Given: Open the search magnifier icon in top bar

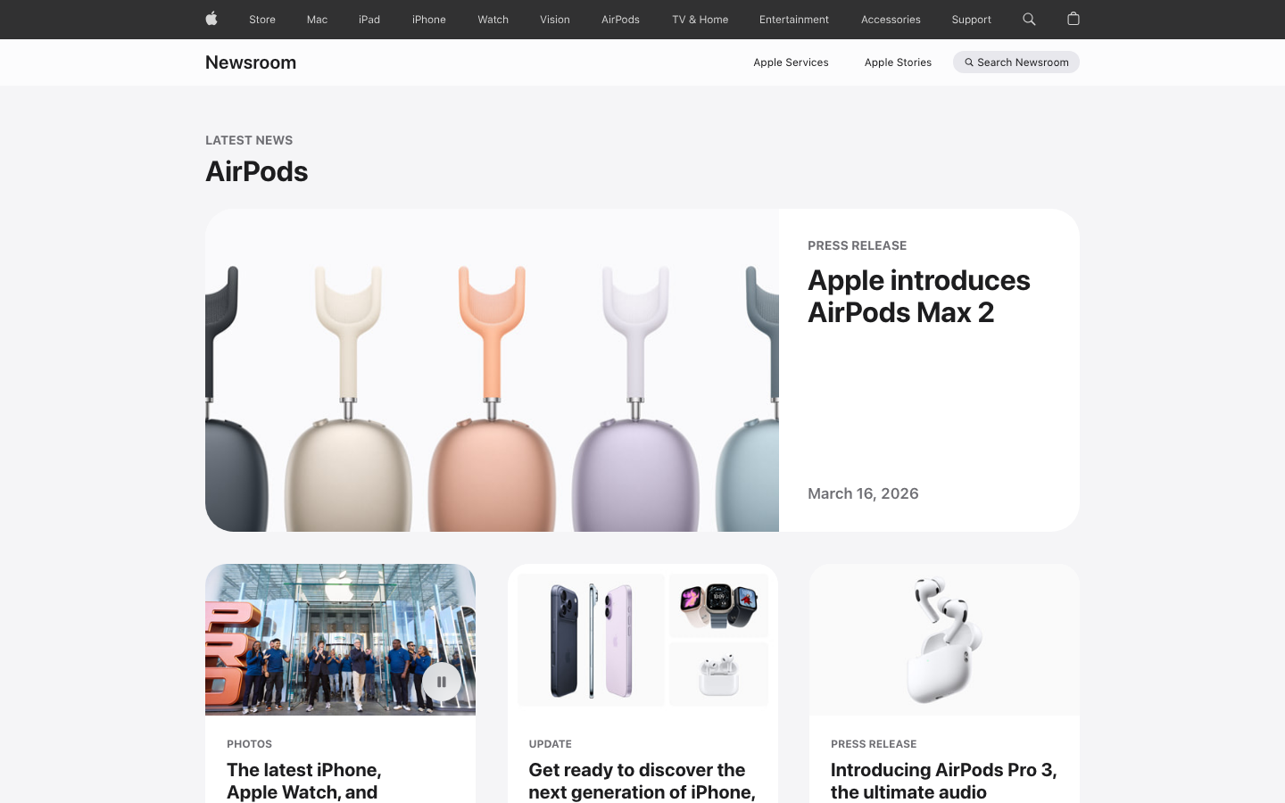Looking at the screenshot, I should pos(1029,19).
